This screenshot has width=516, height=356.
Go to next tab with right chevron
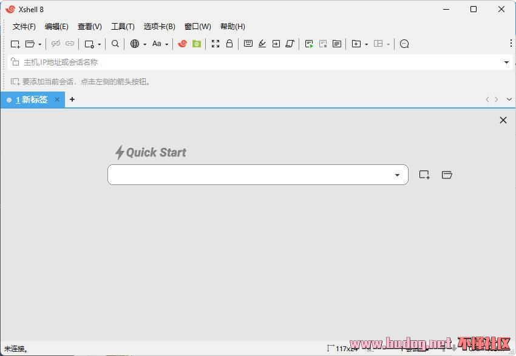(496, 99)
